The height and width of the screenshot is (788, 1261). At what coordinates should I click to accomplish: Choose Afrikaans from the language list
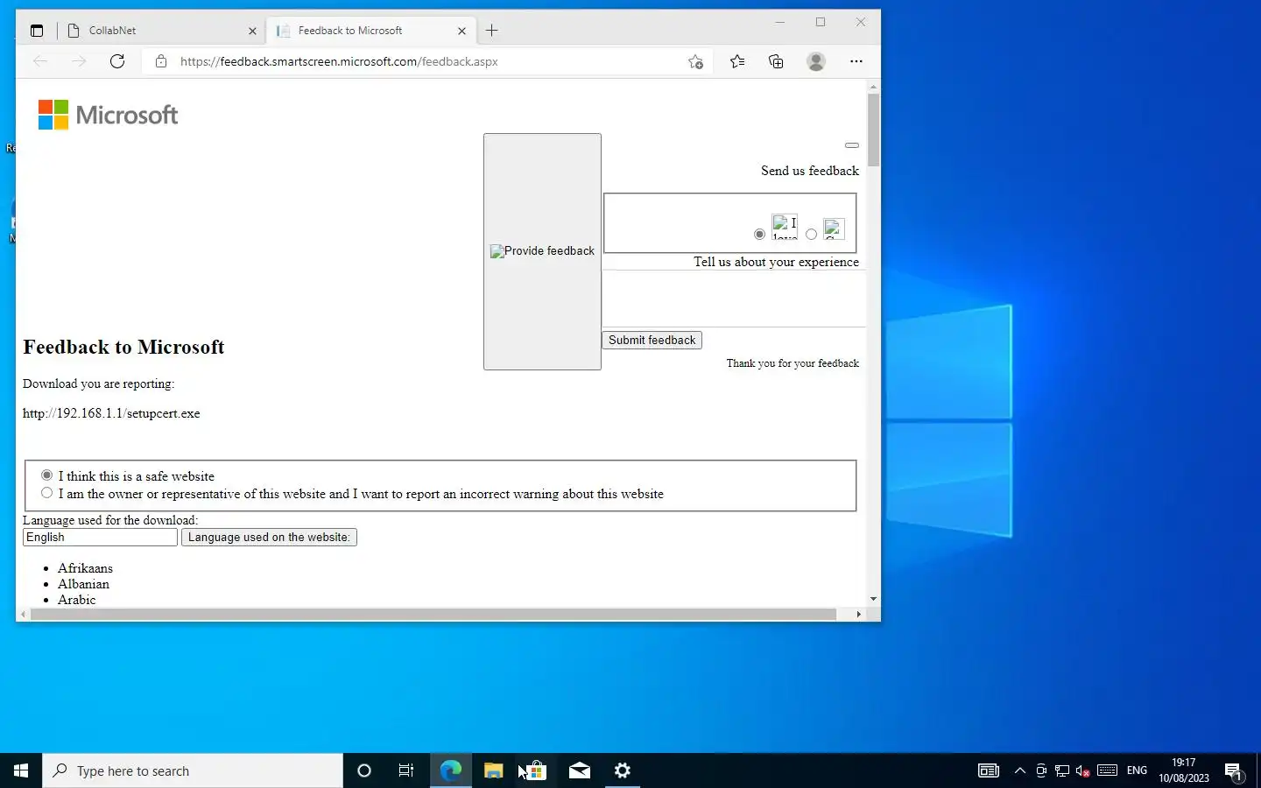click(x=85, y=568)
